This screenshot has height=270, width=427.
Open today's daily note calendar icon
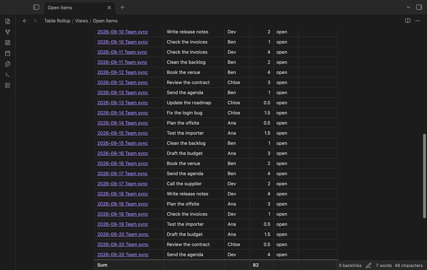(x=7, y=53)
